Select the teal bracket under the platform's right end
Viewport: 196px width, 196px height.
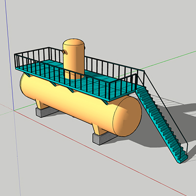click(106, 102)
